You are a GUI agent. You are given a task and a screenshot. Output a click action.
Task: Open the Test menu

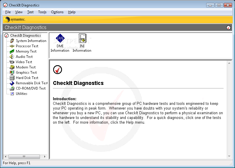[x=30, y=12]
